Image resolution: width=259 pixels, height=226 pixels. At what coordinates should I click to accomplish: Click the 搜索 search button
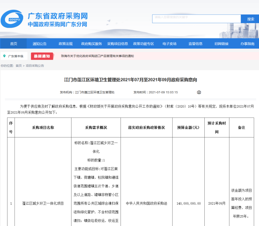[250, 19]
